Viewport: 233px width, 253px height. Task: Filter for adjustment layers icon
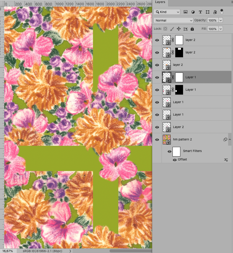[x=193, y=12]
